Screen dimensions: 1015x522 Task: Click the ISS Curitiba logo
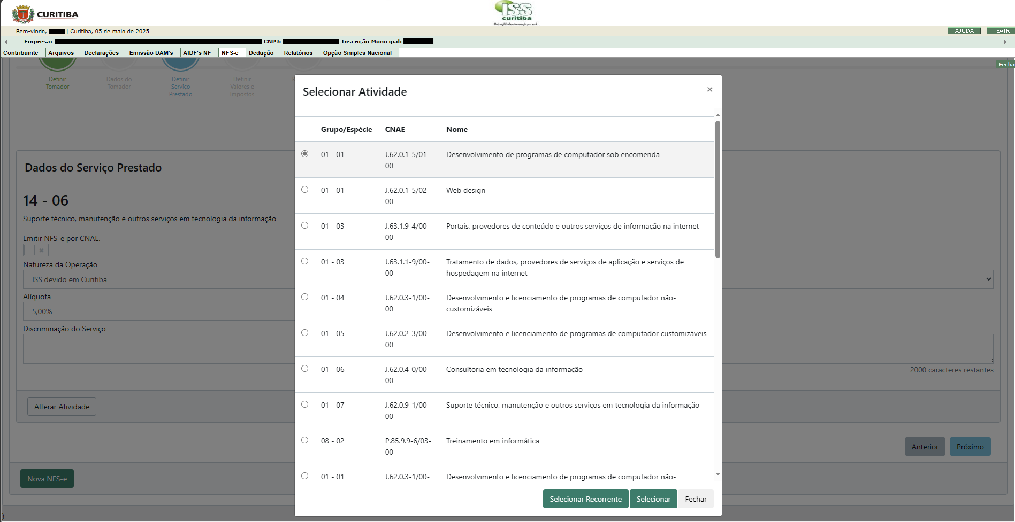(x=515, y=13)
